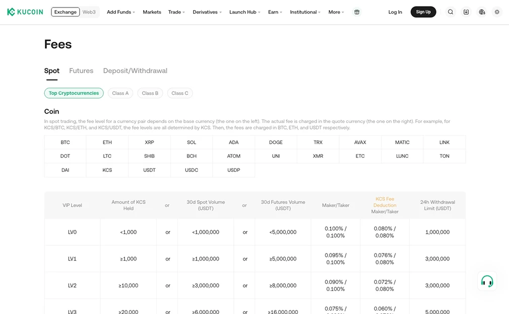Viewport: 509px width, 314px height.
Task: Open the language and currency globe icon
Action: (481, 12)
